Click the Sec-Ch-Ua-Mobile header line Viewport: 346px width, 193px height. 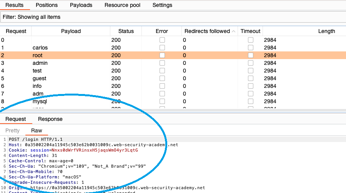tap(35, 172)
